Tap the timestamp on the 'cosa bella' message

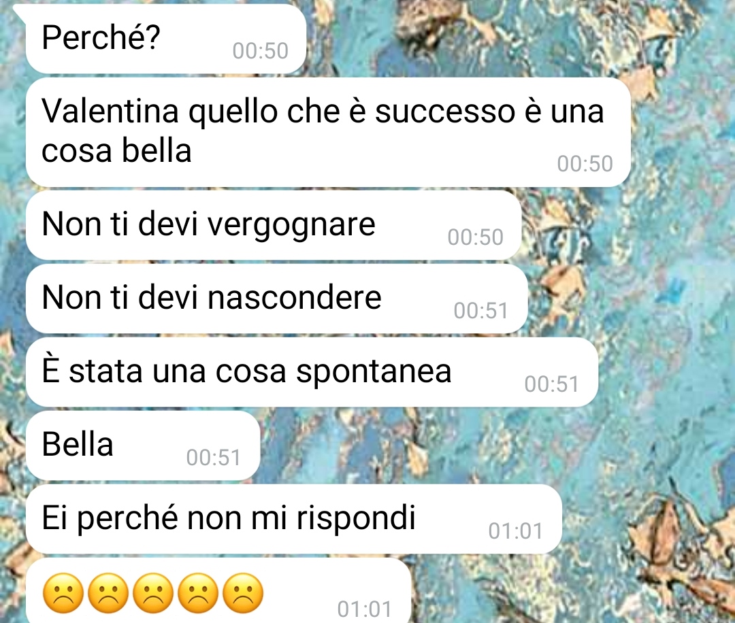(x=585, y=163)
